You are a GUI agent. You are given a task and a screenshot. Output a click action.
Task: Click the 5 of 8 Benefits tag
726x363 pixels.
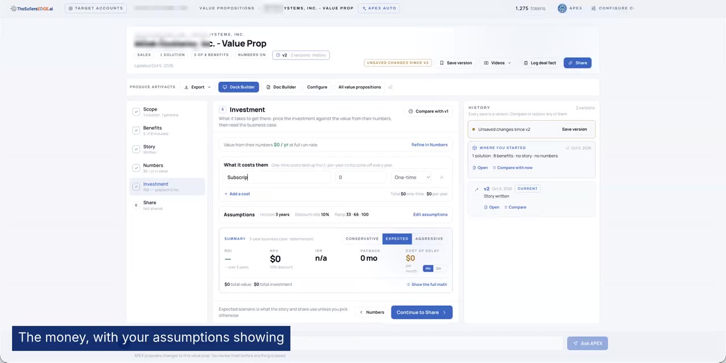point(212,55)
